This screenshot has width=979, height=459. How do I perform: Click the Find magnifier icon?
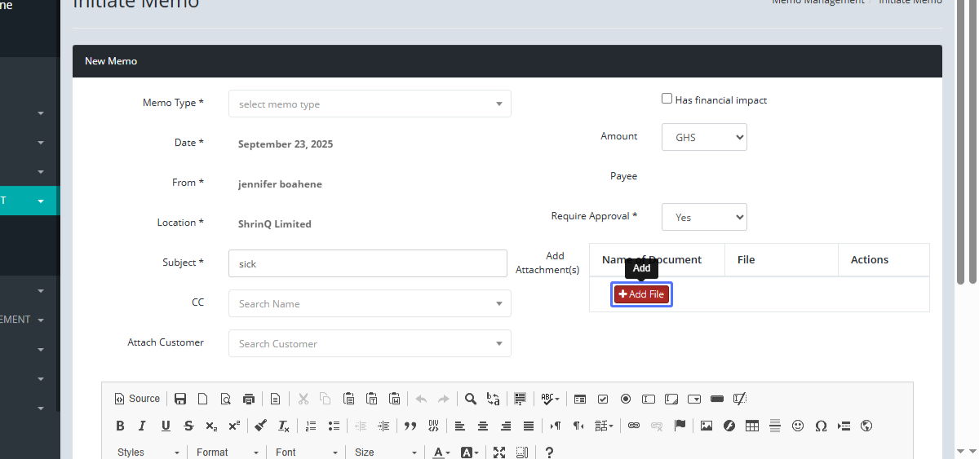click(471, 399)
